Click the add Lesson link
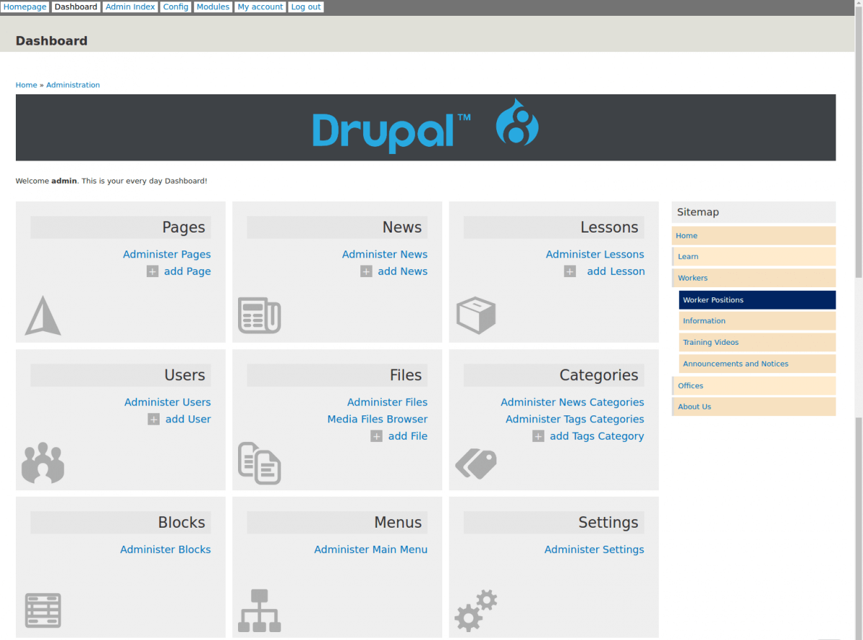863x640 pixels. [616, 271]
